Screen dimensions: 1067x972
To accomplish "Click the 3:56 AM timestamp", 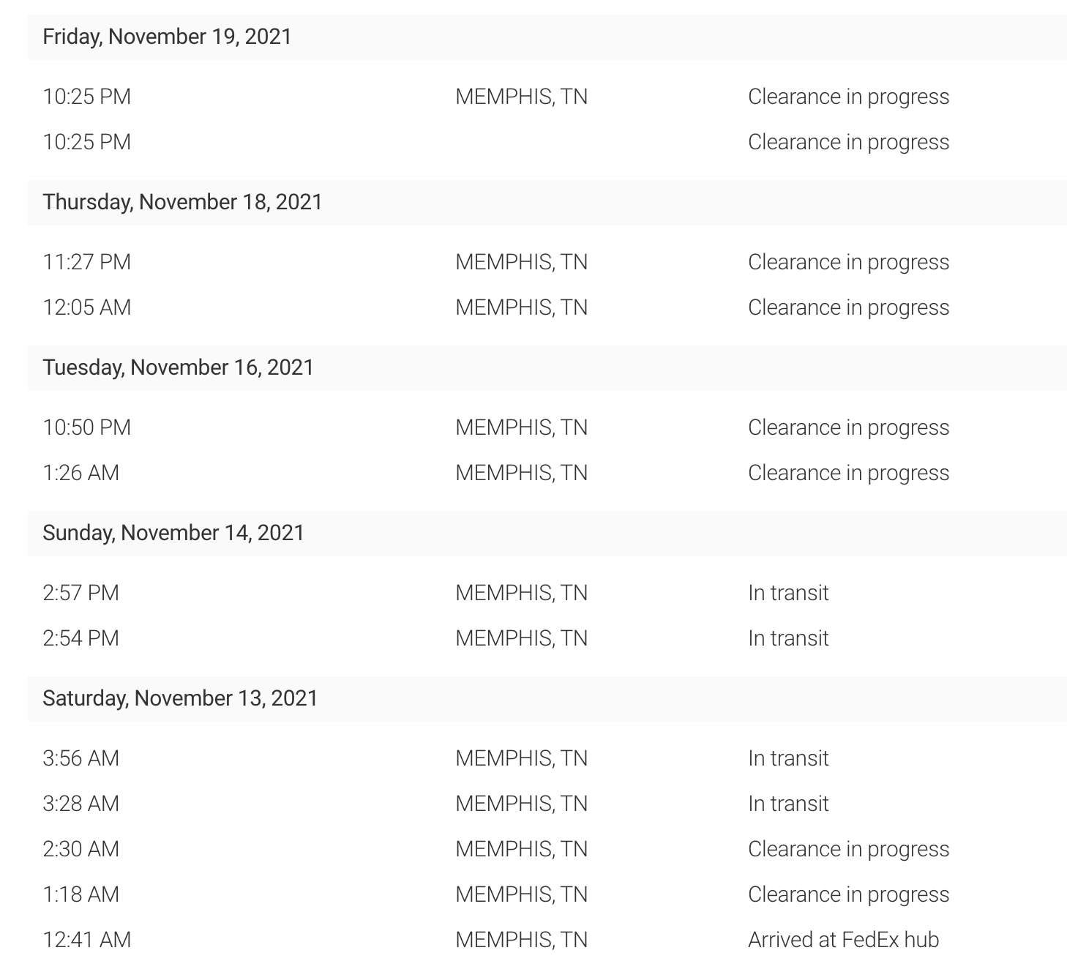I will [81, 758].
